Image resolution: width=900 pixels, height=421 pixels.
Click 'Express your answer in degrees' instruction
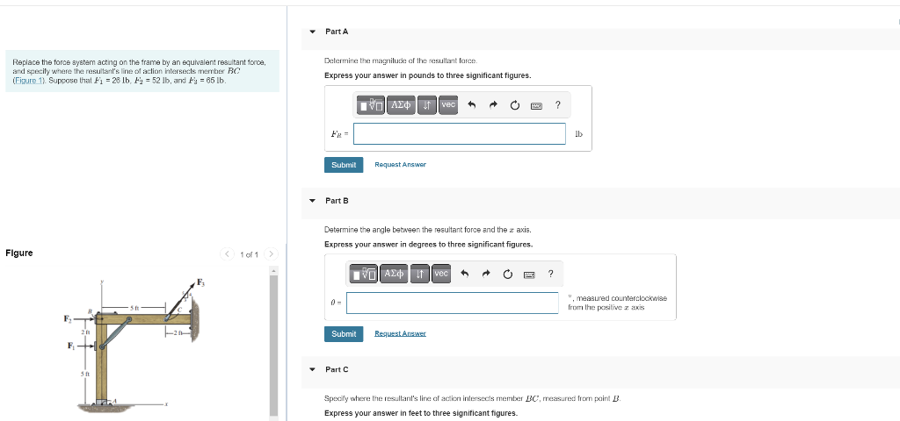[428, 245]
